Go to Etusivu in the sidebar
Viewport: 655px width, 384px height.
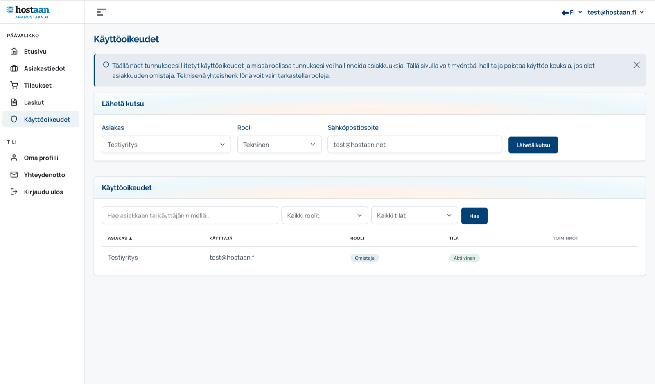(x=41, y=51)
